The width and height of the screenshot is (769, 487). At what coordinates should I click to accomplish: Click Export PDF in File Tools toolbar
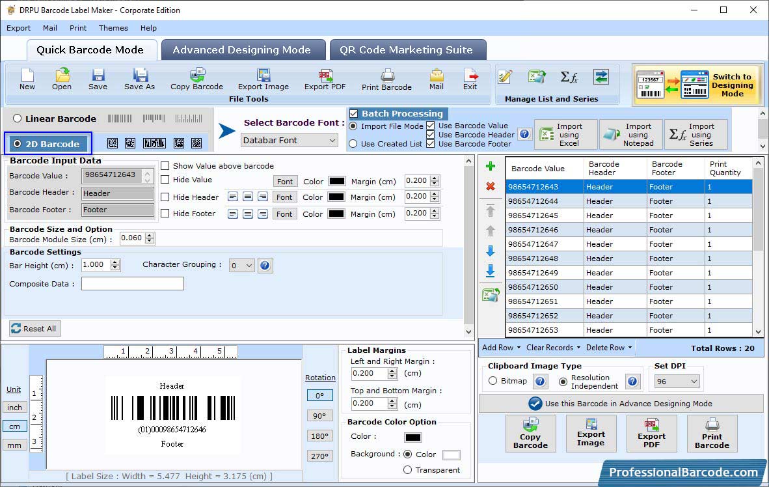click(x=325, y=79)
